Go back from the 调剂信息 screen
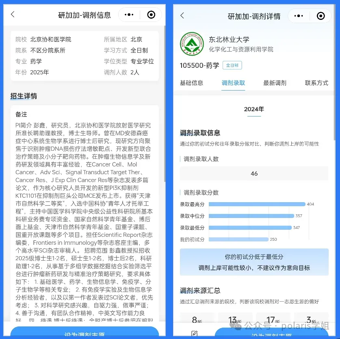The height and width of the screenshot is (339, 340). click(x=13, y=15)
